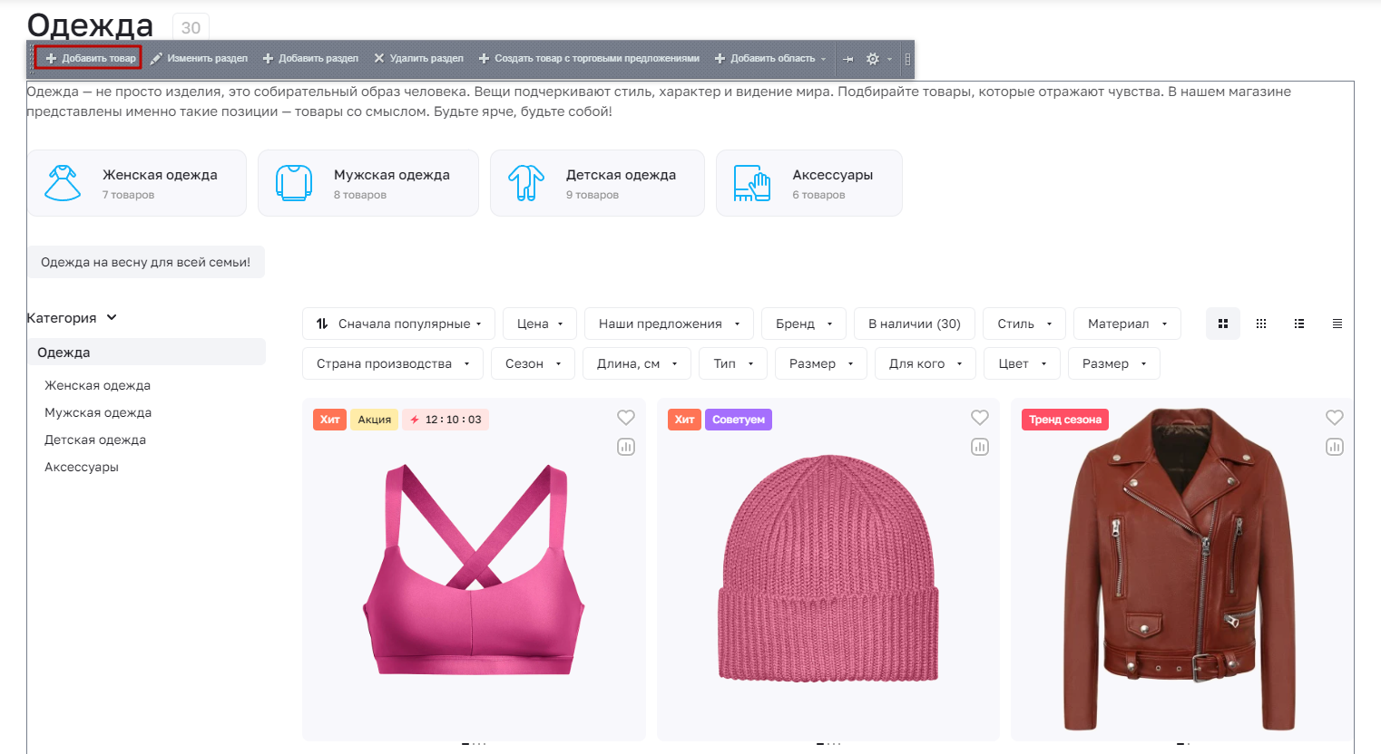Select 'Аксессуары' in sidebar list
Viewport: 1381px width, 754px height.
pos(82,467)
